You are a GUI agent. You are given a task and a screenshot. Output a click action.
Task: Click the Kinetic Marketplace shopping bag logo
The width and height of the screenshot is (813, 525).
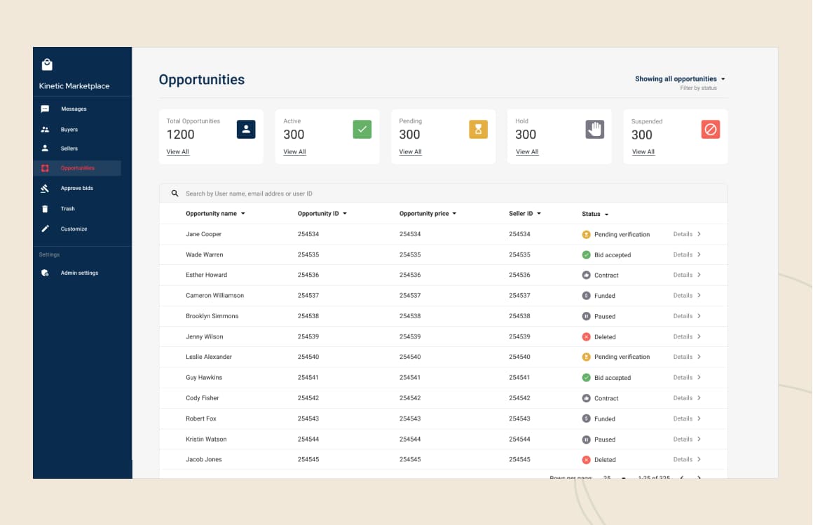click(x=47, y=64)
